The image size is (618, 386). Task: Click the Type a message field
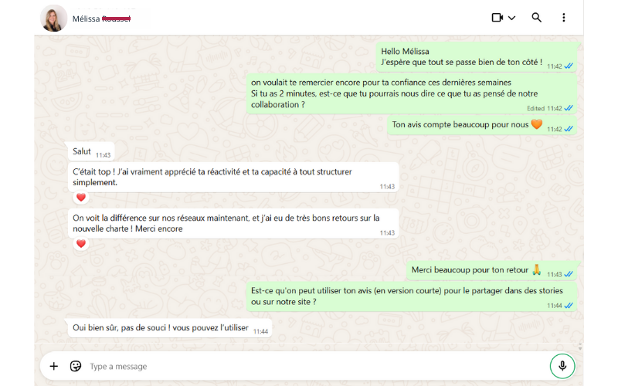pyautogui.click(x=315, y=366)
